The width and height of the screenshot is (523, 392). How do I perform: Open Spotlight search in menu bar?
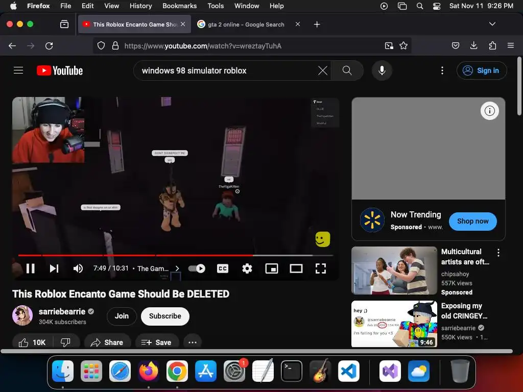click(420, 6)
